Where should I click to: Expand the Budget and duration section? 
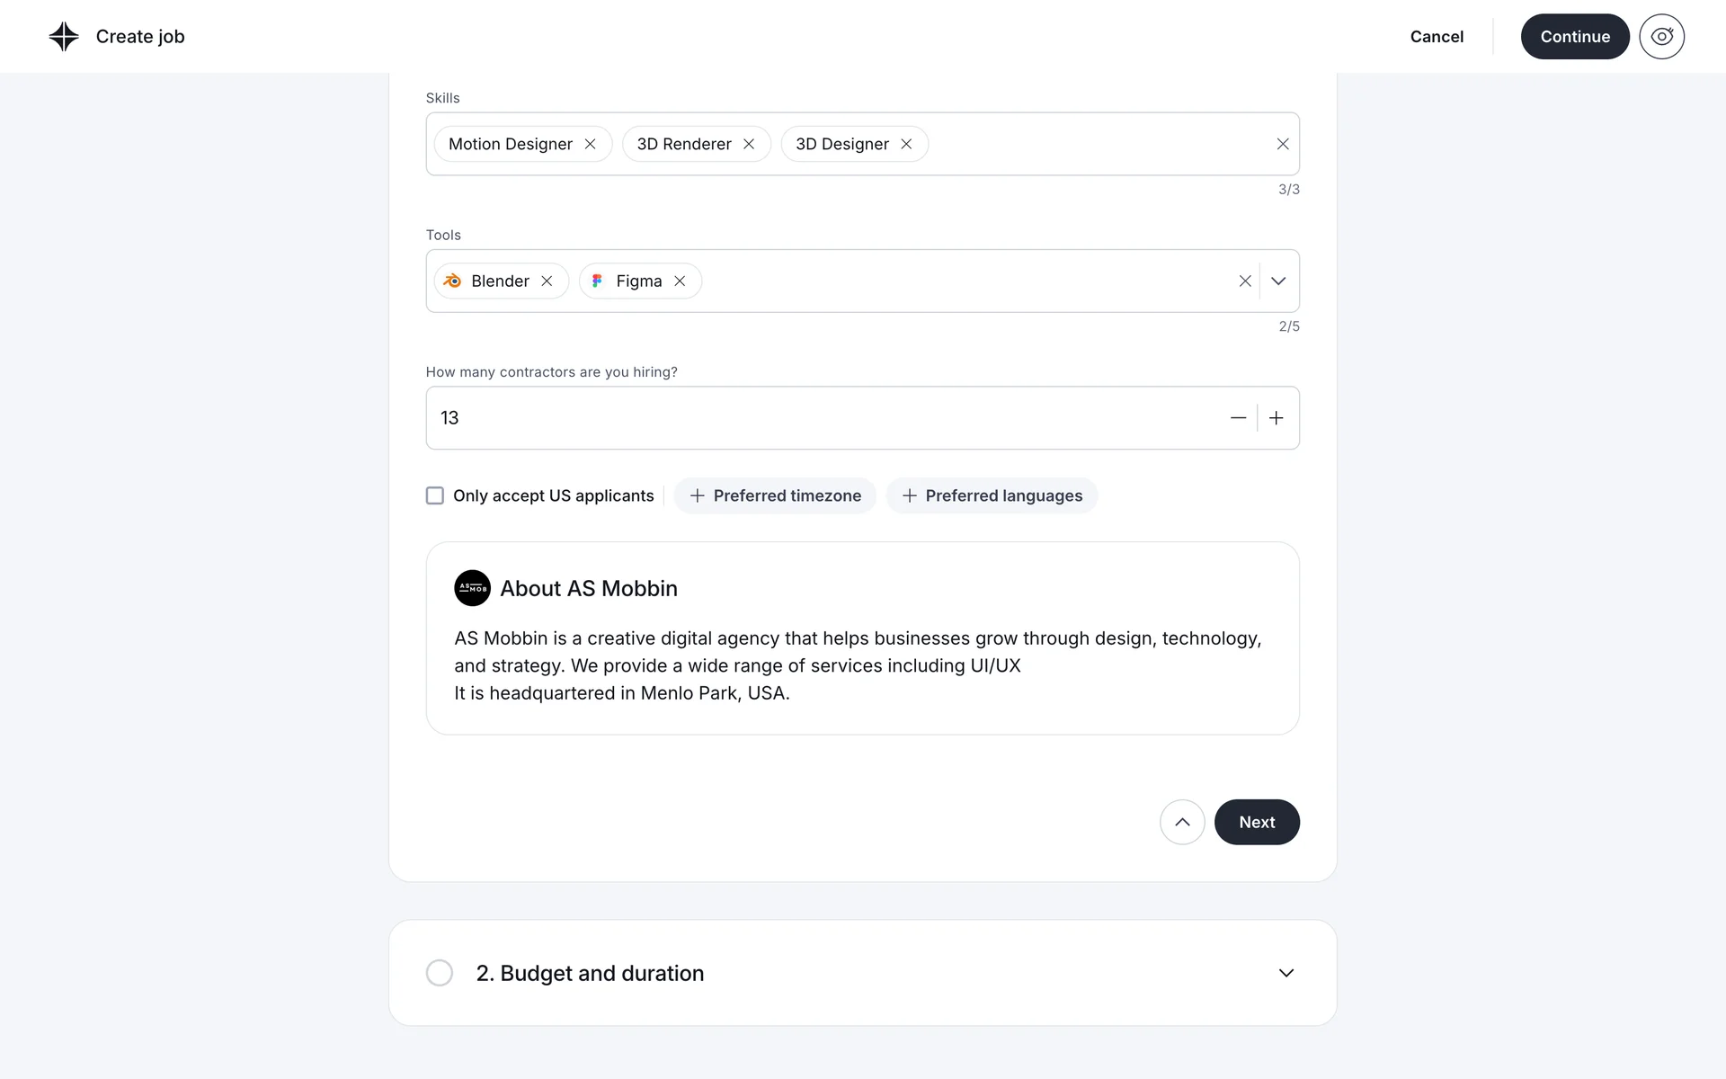[1286, 973]
